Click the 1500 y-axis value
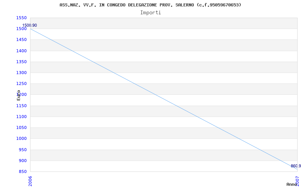 (x=21, y=29)
